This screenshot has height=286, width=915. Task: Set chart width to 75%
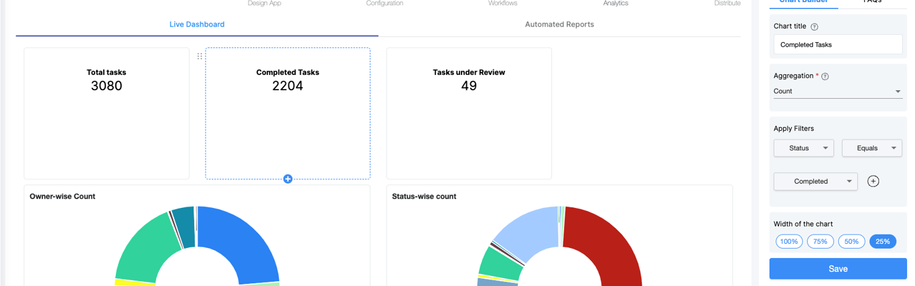pyautogui.click(x=821, y=242)
